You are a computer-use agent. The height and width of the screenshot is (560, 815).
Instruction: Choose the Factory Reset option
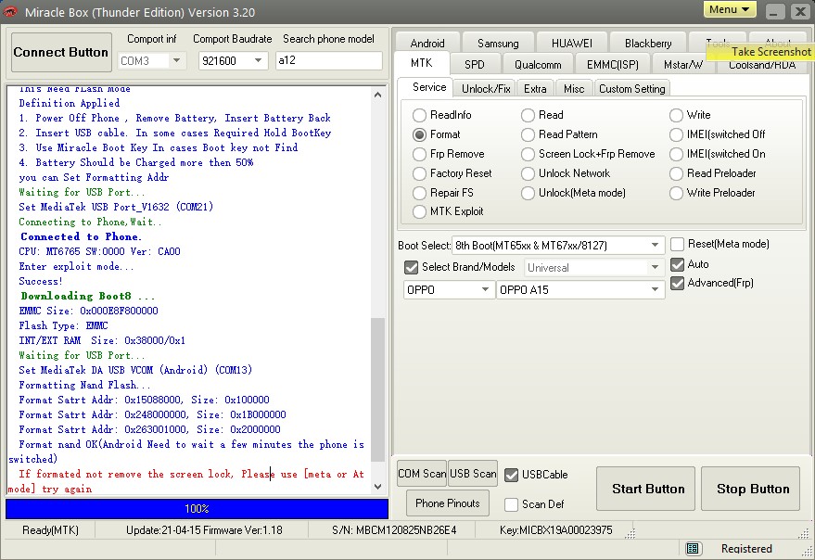[452, 173]
